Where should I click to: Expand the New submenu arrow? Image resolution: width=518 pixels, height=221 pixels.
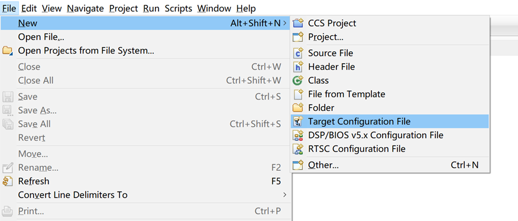[x=284, y=23]
